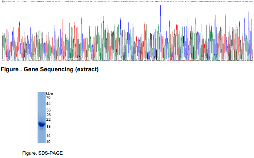Click the "SDS-PAGE" text in the lower caption
254x158 pixels.
point(48,153)
